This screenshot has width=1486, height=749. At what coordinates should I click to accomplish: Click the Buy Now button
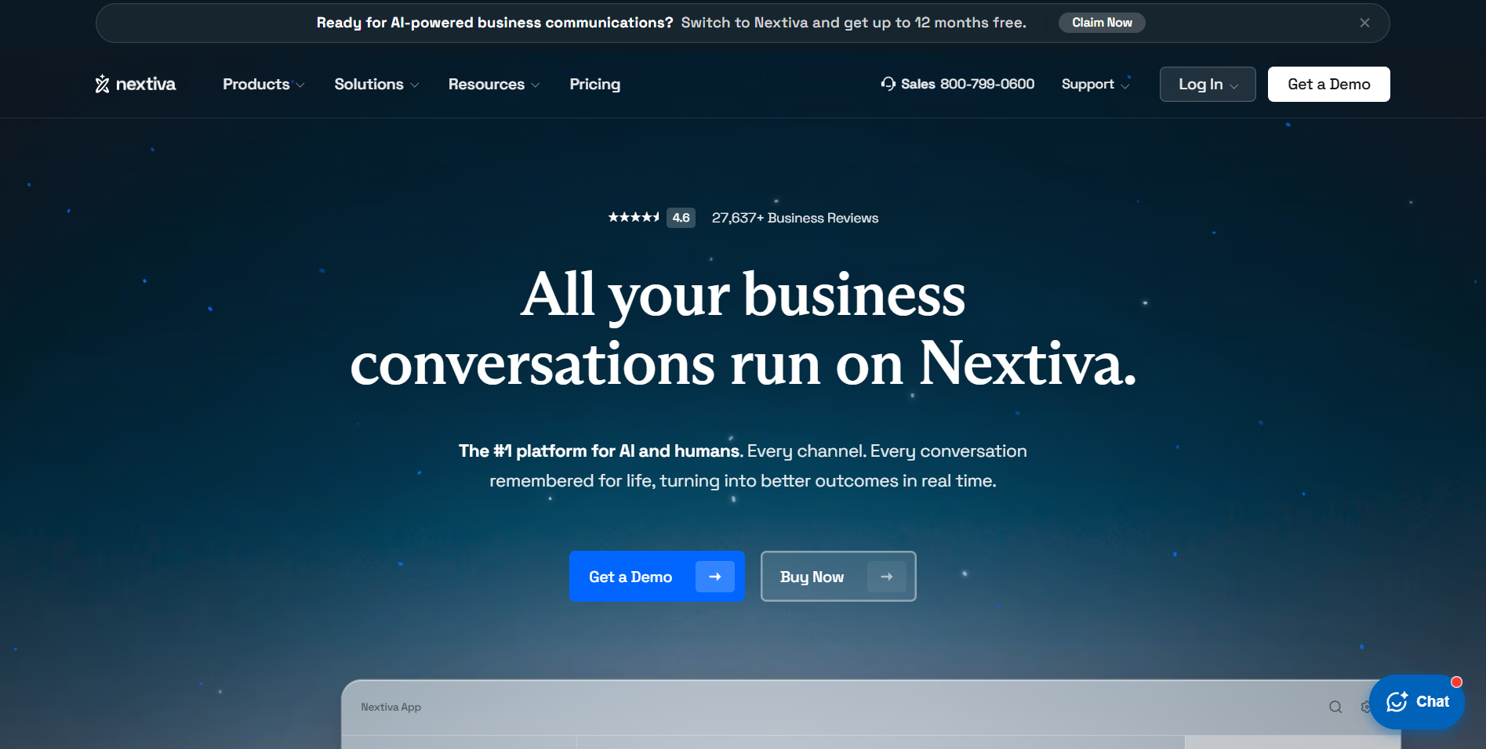point(838,577)
